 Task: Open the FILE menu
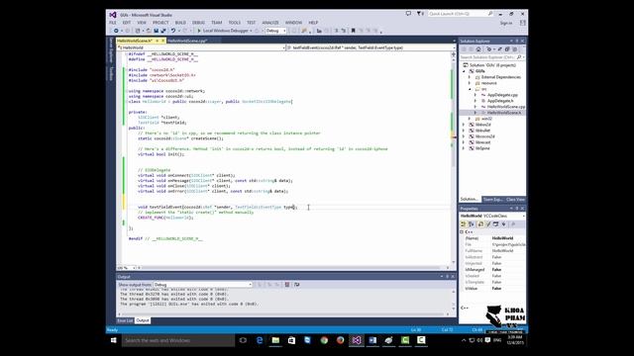113,23
